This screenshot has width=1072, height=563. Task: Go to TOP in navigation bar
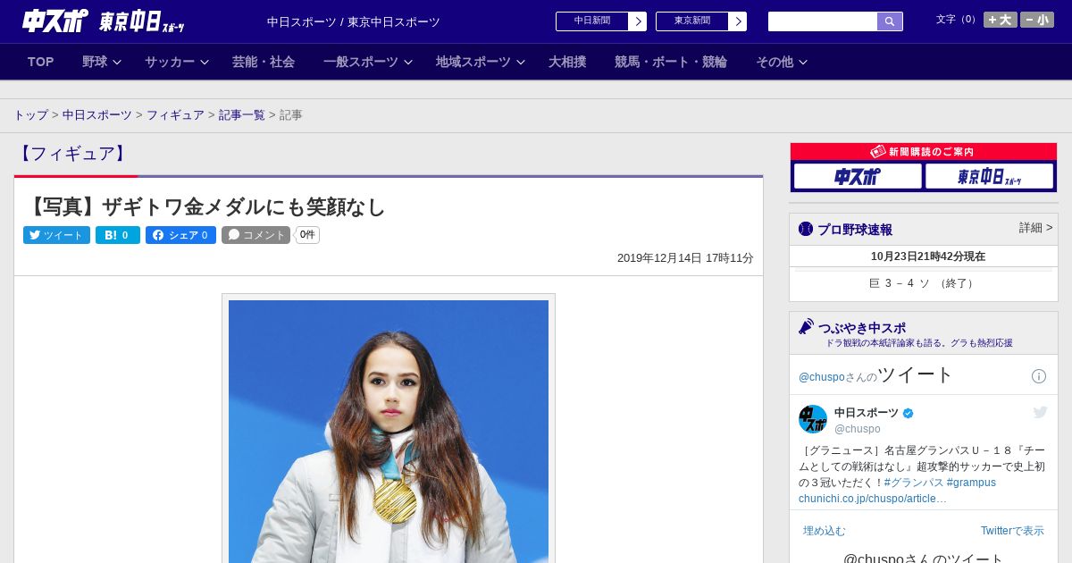(x=41, y=62)
